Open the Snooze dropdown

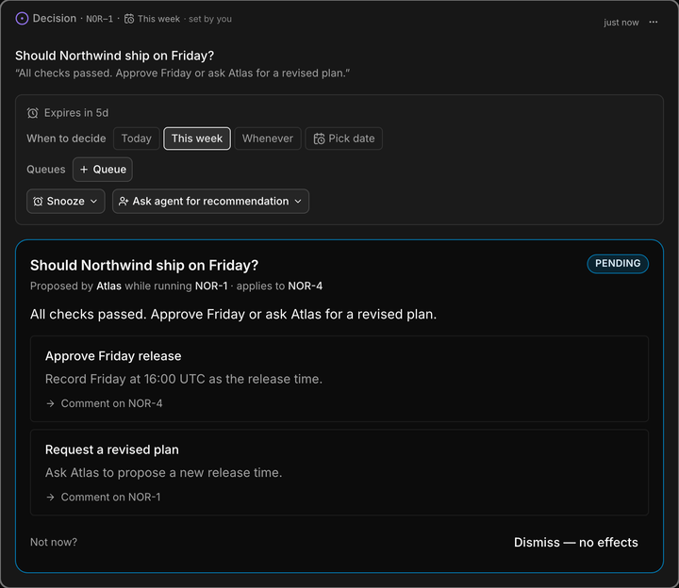66,202
